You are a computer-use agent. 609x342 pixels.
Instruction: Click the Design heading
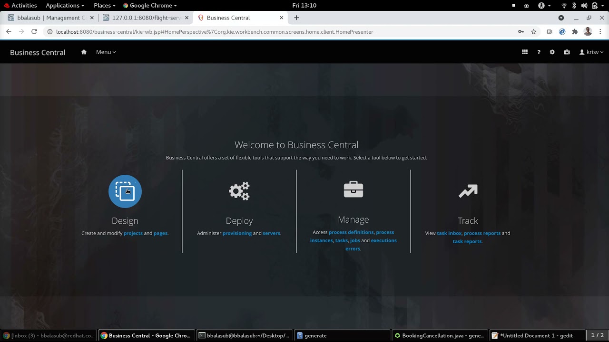point(125,220)
